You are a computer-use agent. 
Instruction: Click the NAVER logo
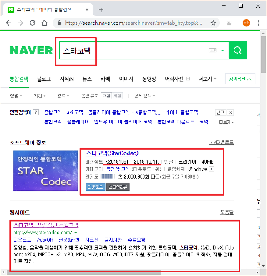coord(31,51)
